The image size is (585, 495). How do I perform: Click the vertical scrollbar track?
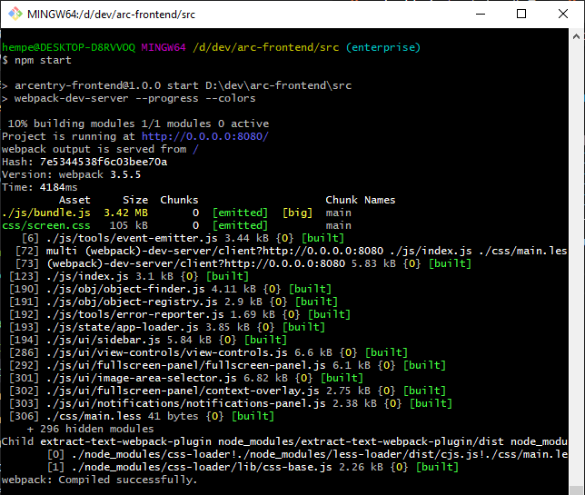(576, 261)
